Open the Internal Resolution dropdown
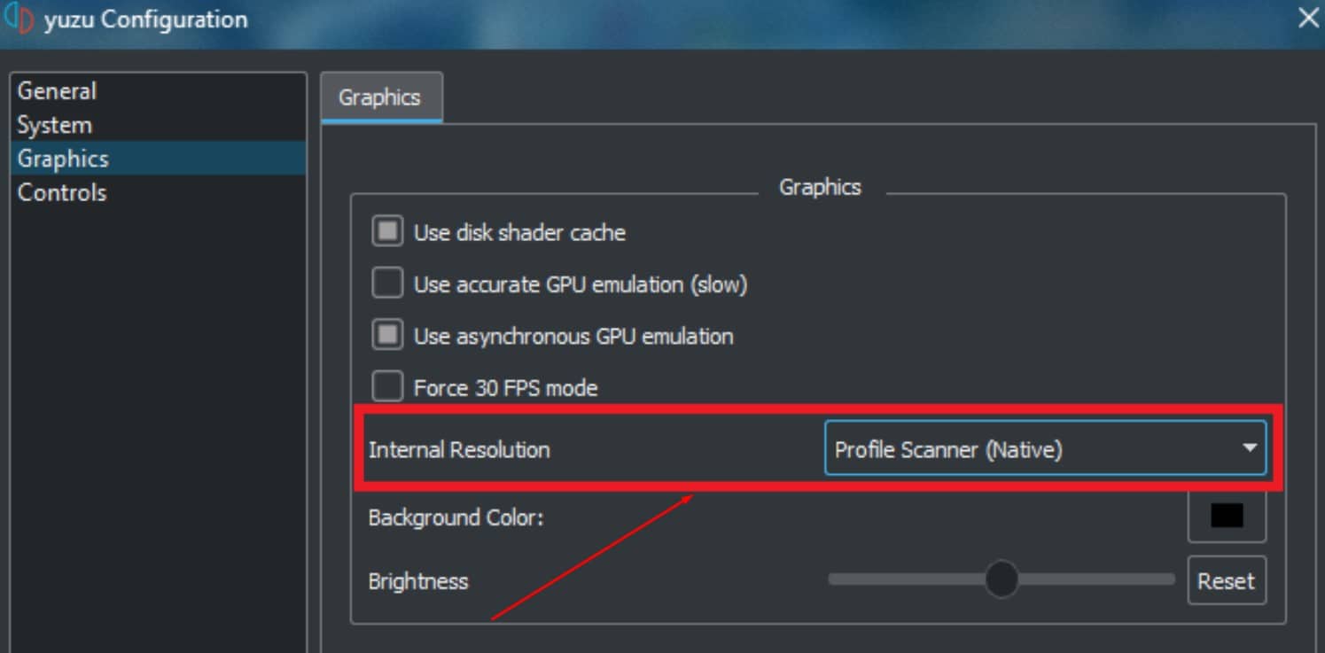Screen dimensions: 1325x653 pos(1045,448)
